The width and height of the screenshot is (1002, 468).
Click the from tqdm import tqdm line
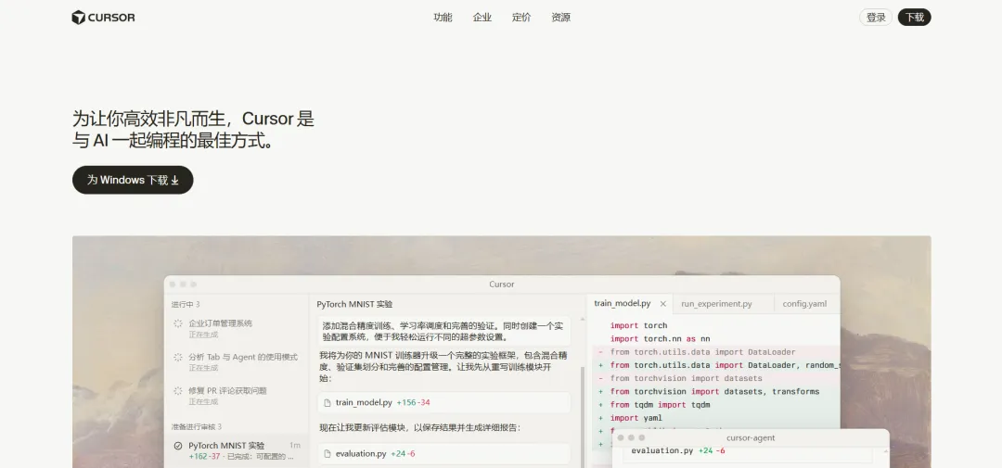click(661, 405)
